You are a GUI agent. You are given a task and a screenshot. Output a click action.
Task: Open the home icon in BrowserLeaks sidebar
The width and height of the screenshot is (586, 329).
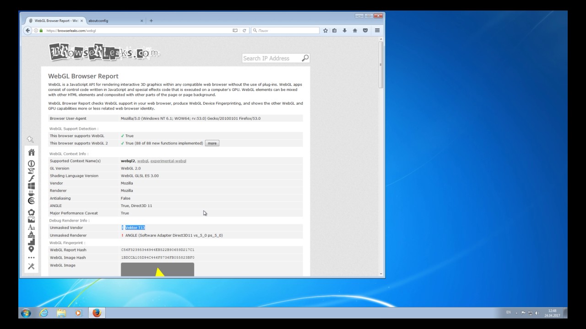[31, 152]
